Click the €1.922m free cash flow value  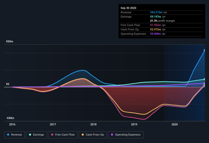point(156,25)
